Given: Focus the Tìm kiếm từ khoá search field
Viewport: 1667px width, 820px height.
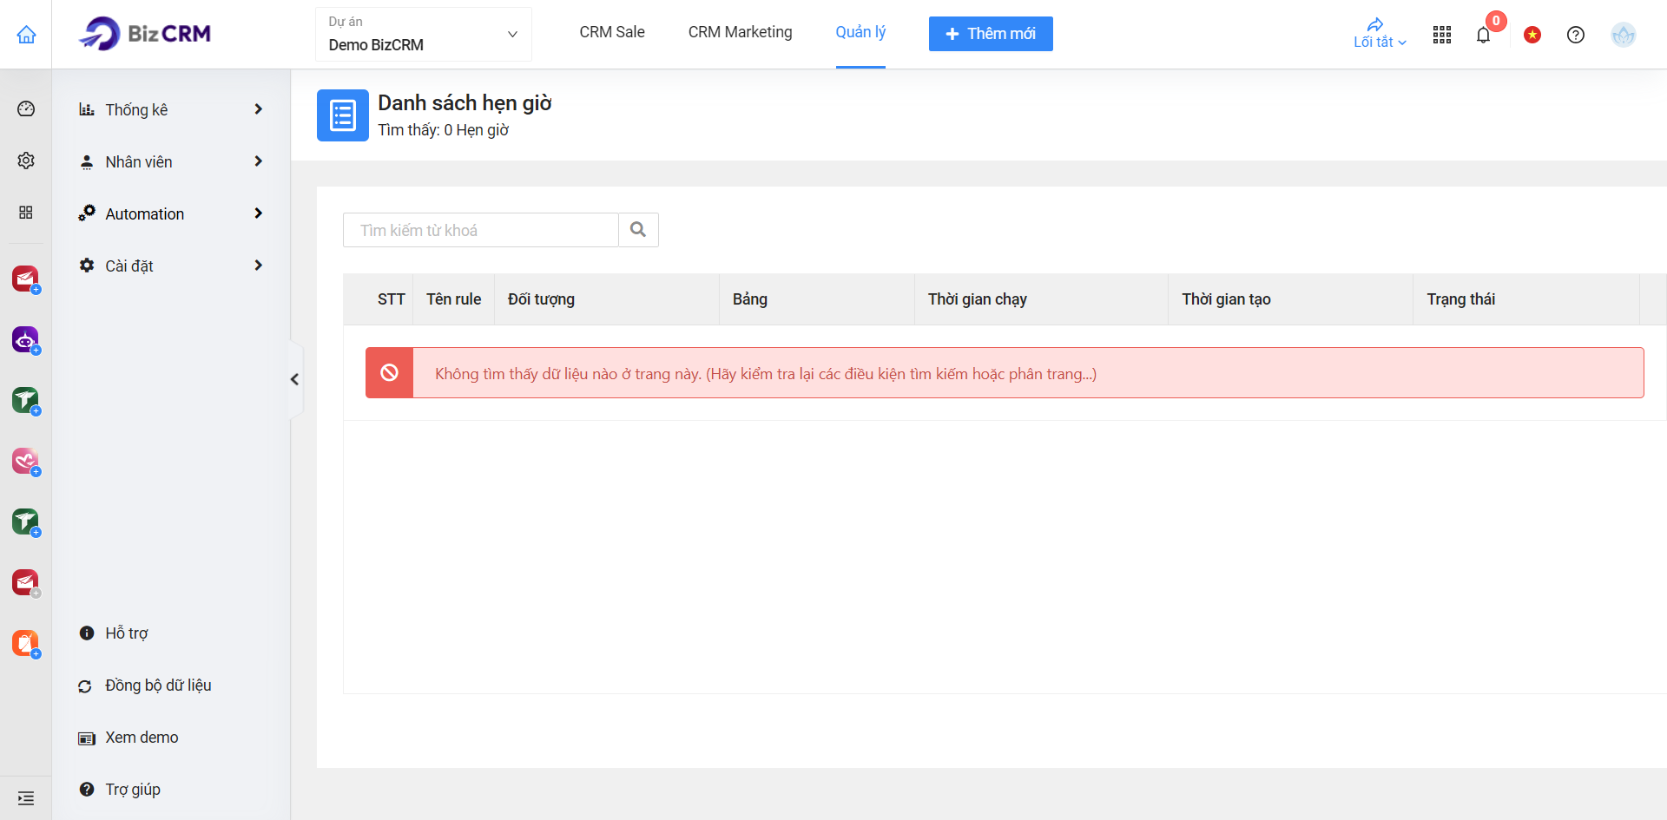Looking at the screenshot, I should pos(481,230).
